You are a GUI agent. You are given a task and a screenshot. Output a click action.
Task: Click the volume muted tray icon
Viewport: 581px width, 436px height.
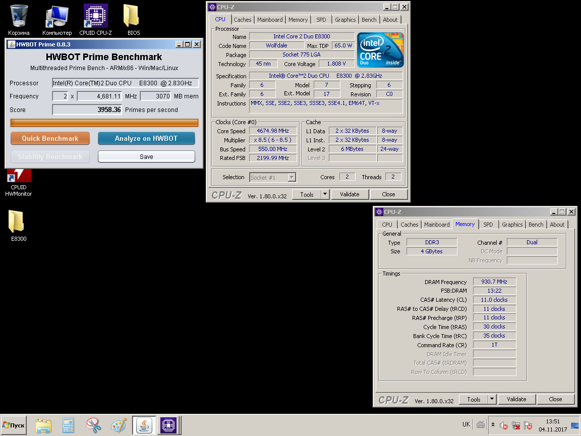(x=503, y=425)
